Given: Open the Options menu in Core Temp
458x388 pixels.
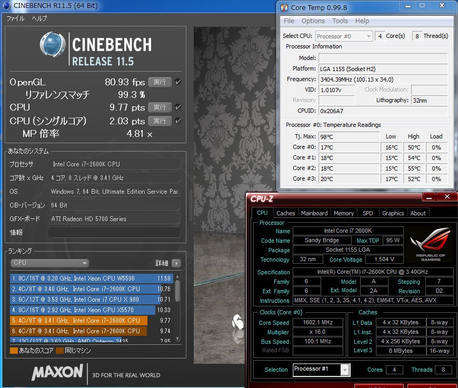Looking at the screenshot, I should pyautogui.click(x=313, y=21).
